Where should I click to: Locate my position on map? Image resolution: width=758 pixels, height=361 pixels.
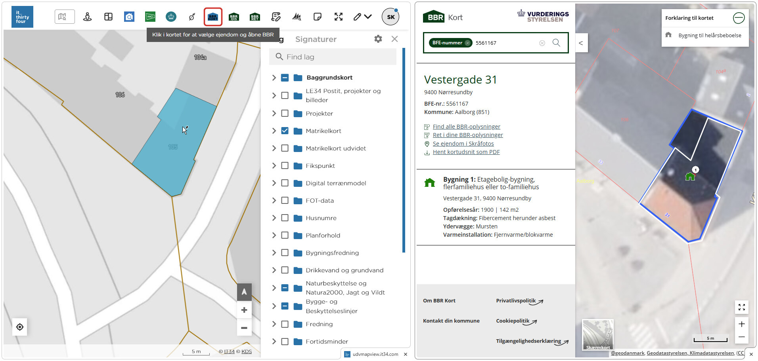point(20,327)
